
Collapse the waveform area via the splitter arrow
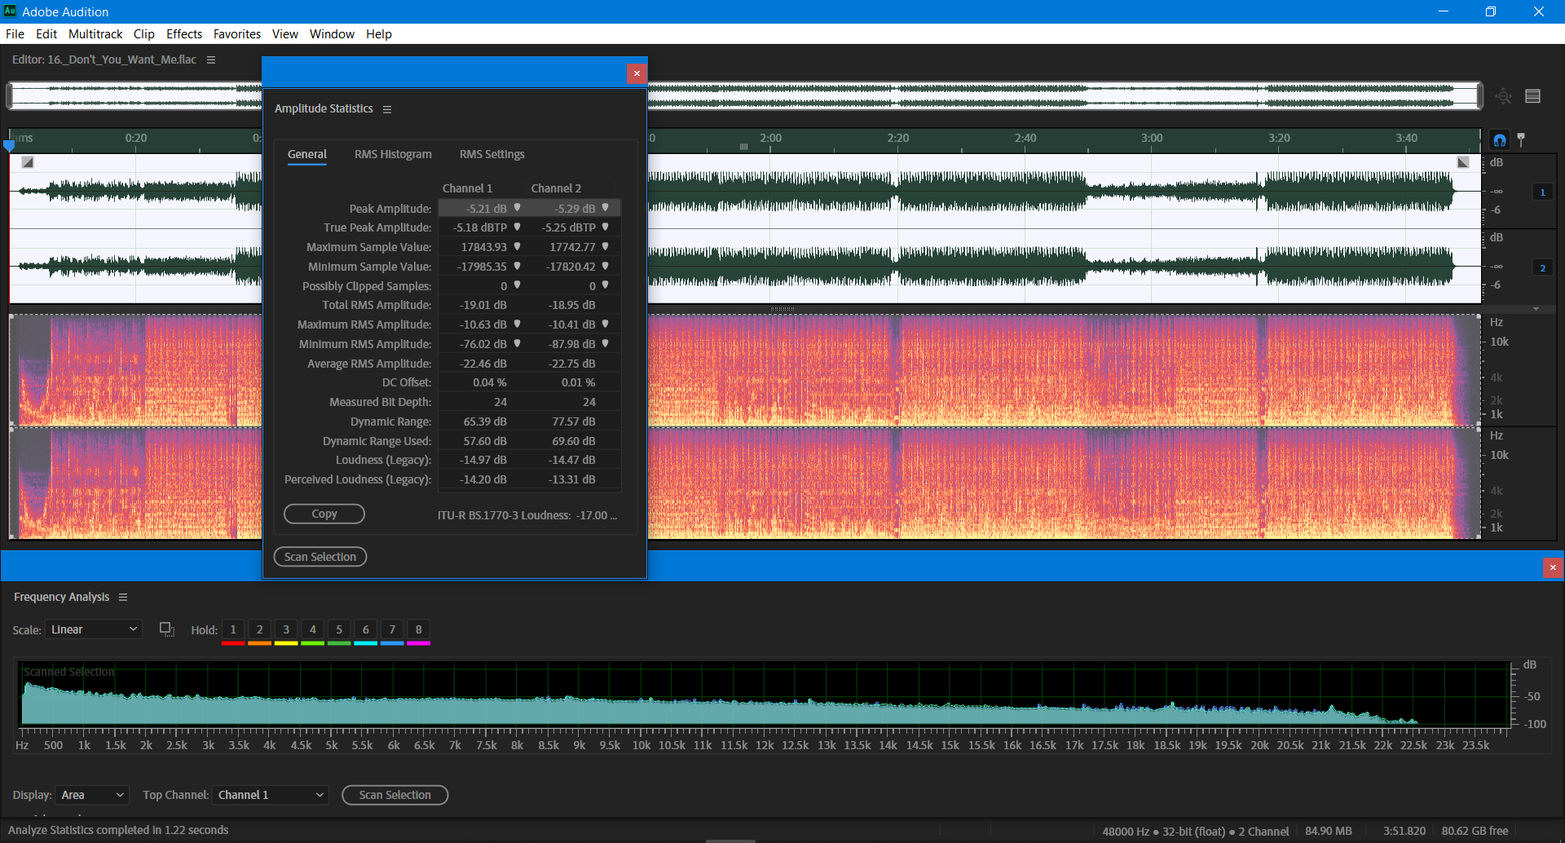click(x=1536, y=308)
